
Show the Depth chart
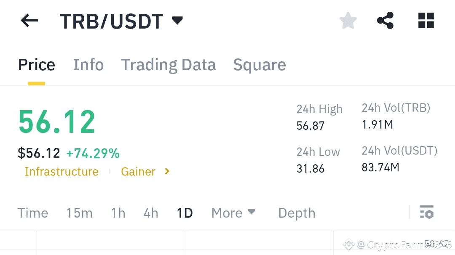297,213
